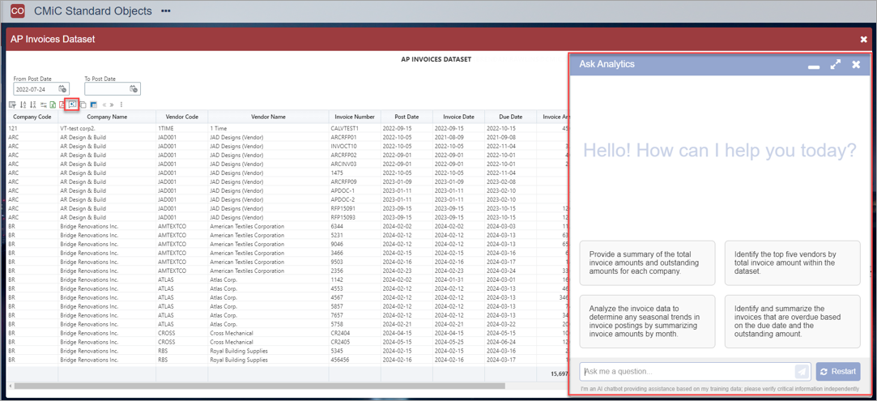Choose the overdue invoices summary suggestion
The height and width of the screenshot is (401, 877).
pyautogui.click(x=793, y=322)
